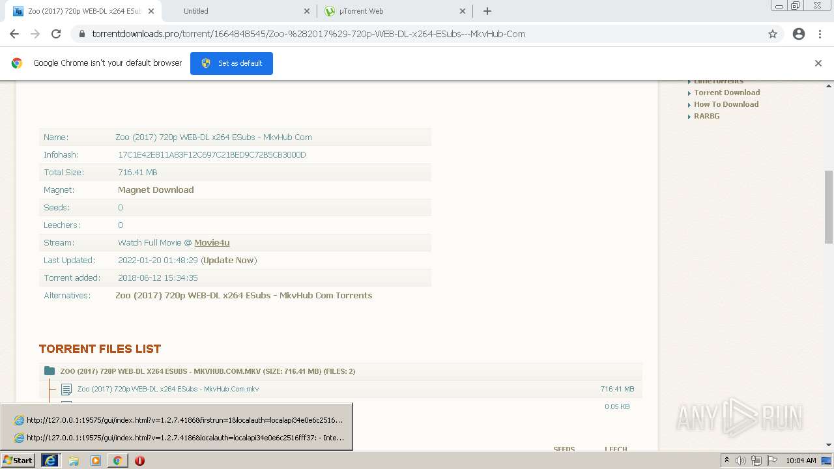Click the red stop taskbar icon
Screen dimensions: 834x469
(139, 461)
